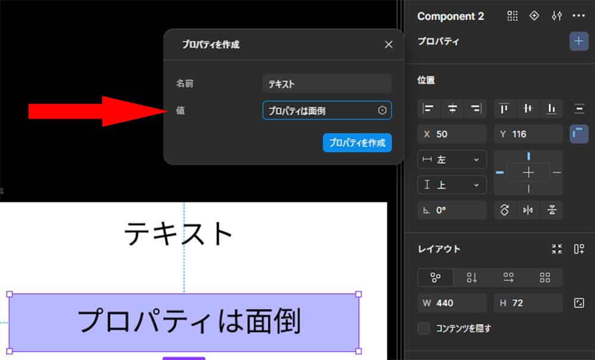
Task: Click the align bottom icon
Action: (552, 108)
